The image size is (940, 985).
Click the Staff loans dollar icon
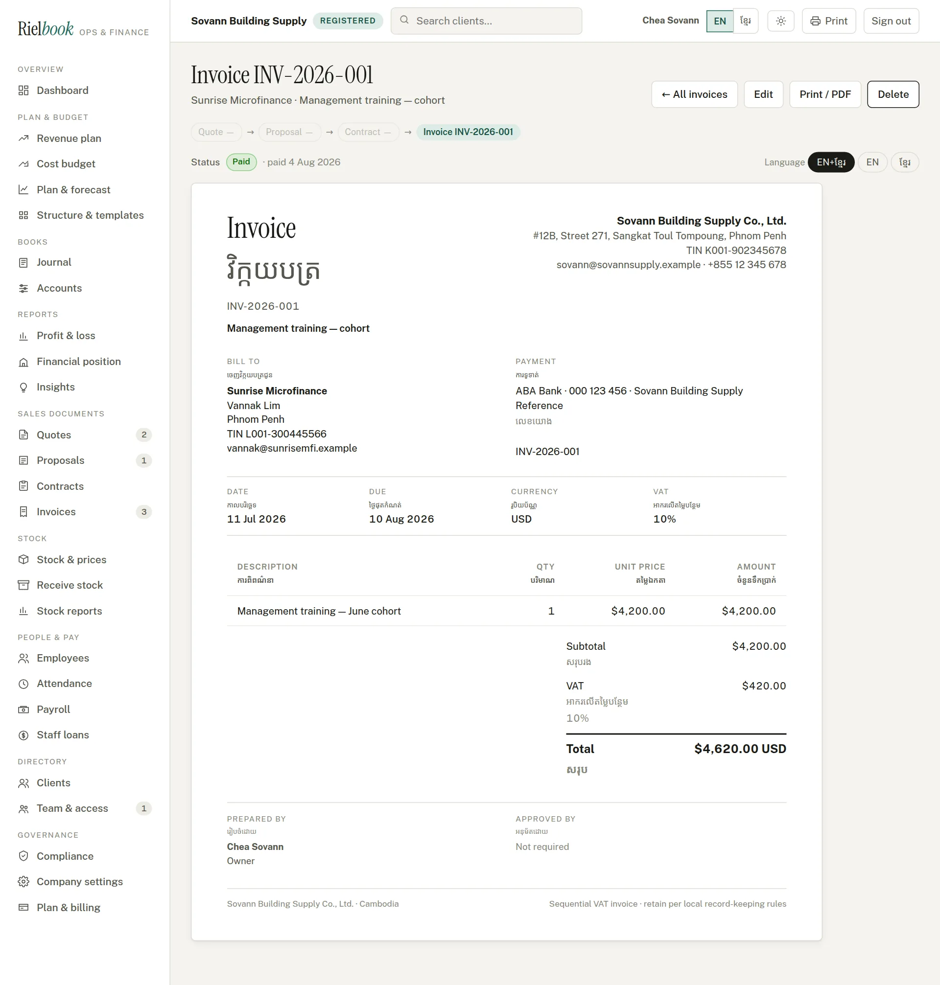point(23,735)
